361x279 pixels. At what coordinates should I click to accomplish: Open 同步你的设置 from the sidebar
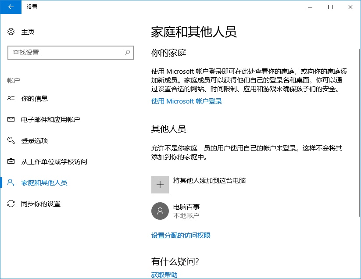pyautogui.click(x=41, y=204)
